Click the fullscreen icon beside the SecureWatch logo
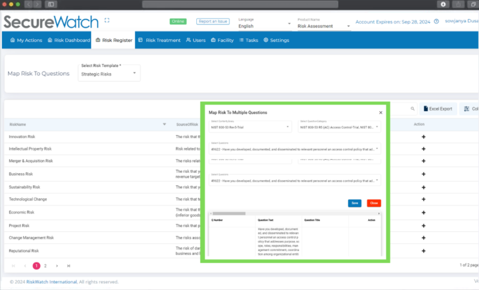479x290 pixels. [107, 20]
